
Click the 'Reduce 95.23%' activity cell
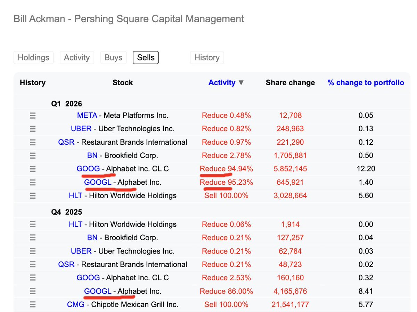point(227,182)
